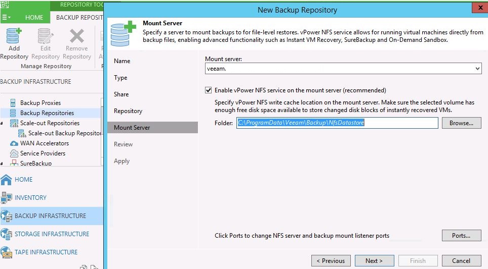488x269 pixels.
Task: Select the Apply wizard step
Action: pyautogui.click(x=121, y=161)
